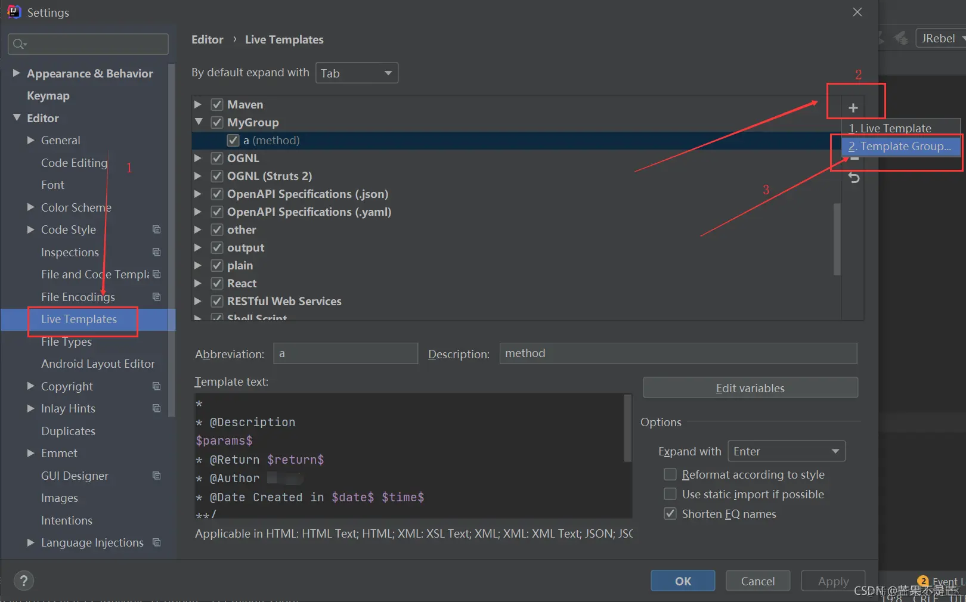Screen dimensions: 966x602
Task: Click the Event Log notification badge icon
Action: [x=923, y=581]
